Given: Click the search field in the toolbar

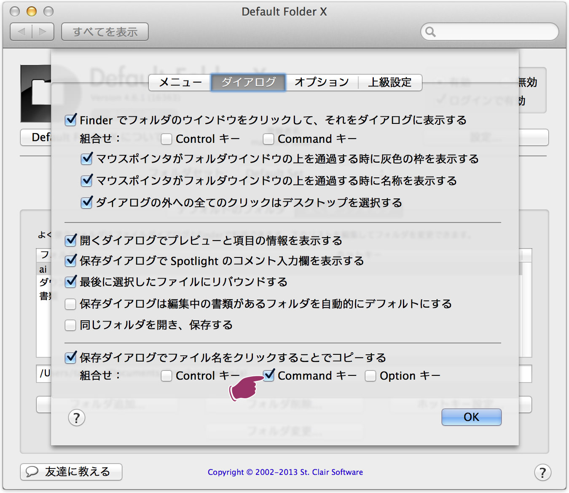Looking at the screenshot, I should [490, 32].
